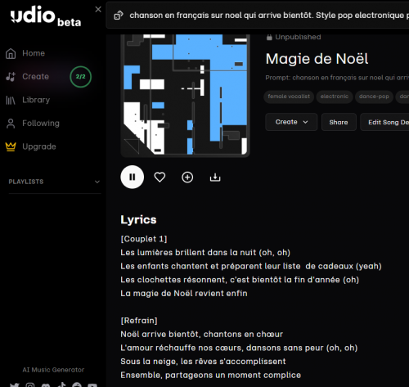Click the Share button
409x387 pixels.
click(x=339, y=122)
